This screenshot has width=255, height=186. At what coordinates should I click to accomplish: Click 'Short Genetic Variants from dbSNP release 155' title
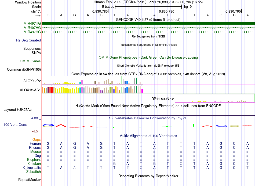coord(148,66)
